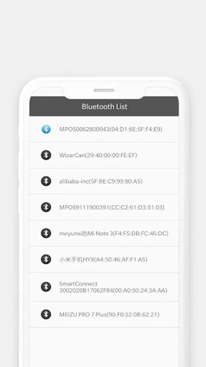Click the Bluetooth icon beside WizarCan
The image size is (206, 367).
tap(46, 155)
